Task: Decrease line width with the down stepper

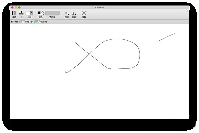Action: [x=32, y=14]
